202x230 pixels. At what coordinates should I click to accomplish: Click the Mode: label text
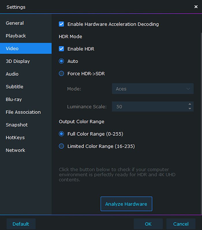point(74,89)
